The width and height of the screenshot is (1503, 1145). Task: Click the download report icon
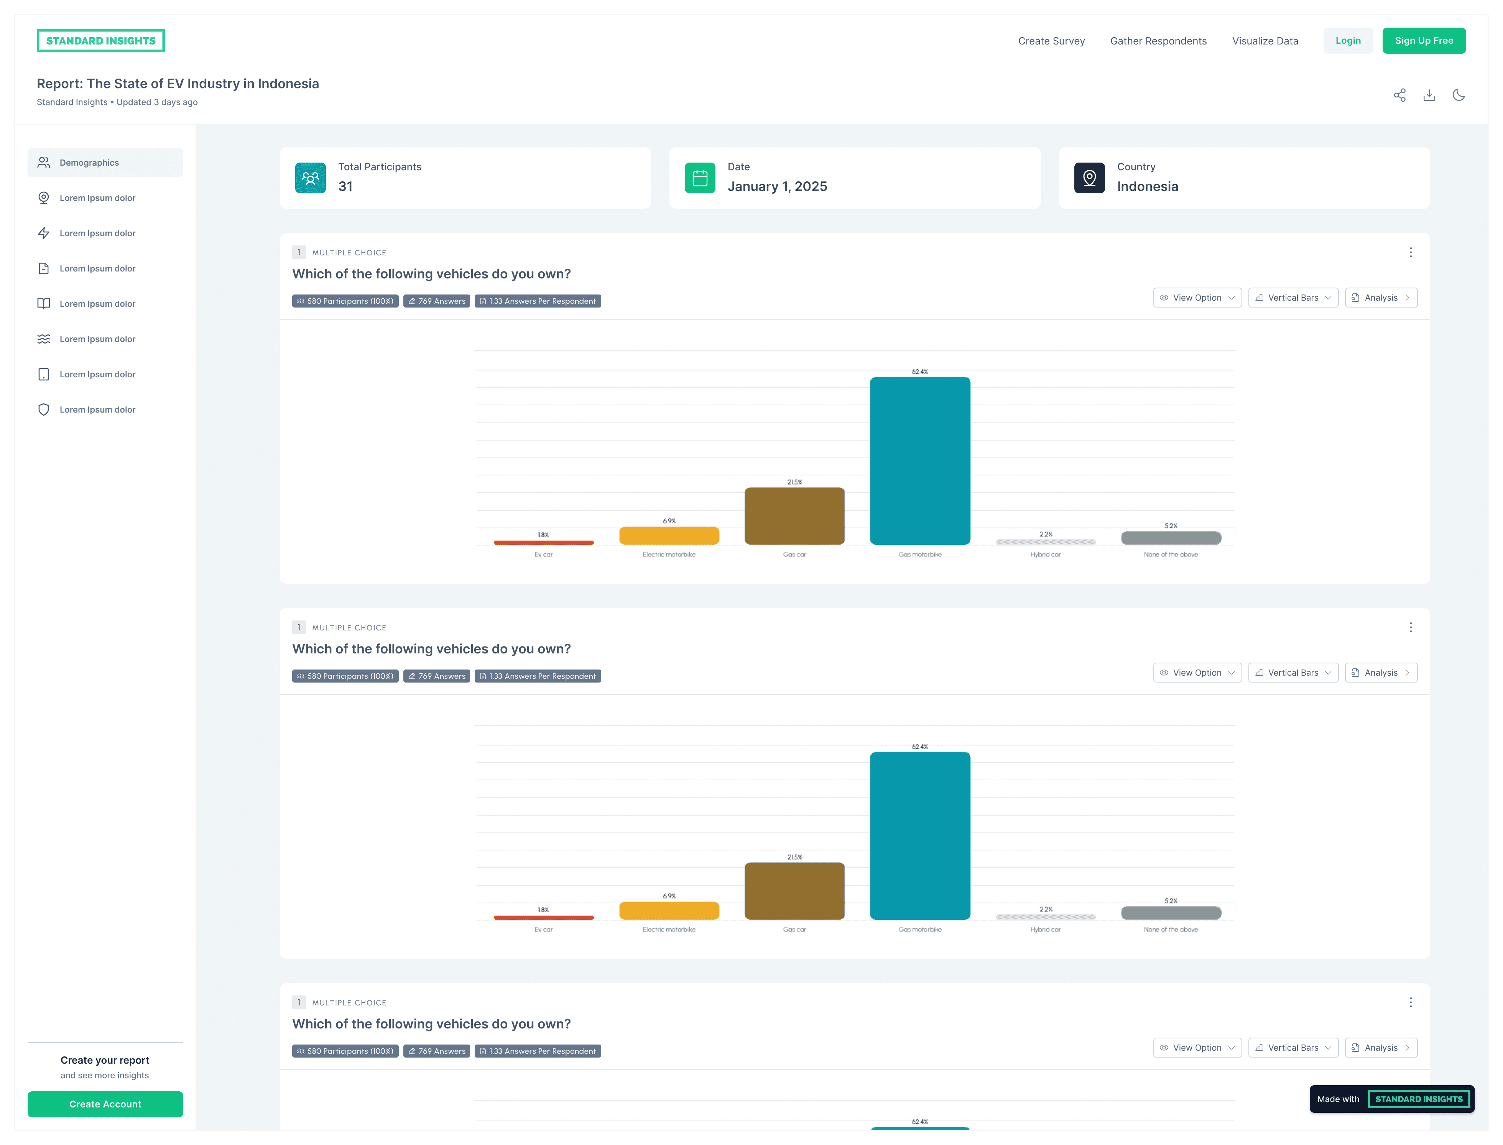[1429, 95]
